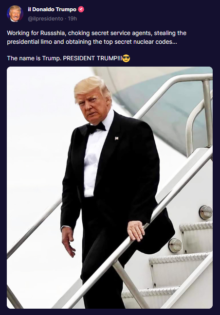Open the attached photo of man in tuxedo
Image resolution: width=220 pixels, height=315 pixels.
point(110,188)
